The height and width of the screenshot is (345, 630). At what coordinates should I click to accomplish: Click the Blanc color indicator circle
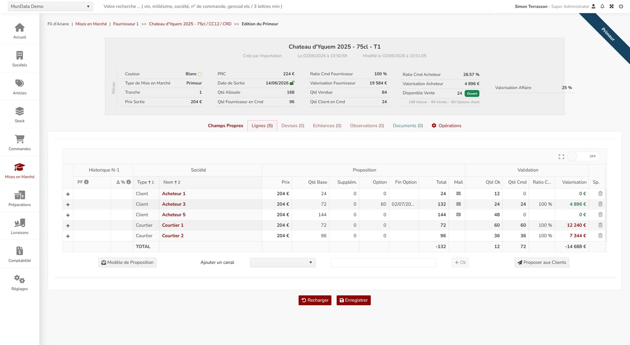(x=200, y=74)
